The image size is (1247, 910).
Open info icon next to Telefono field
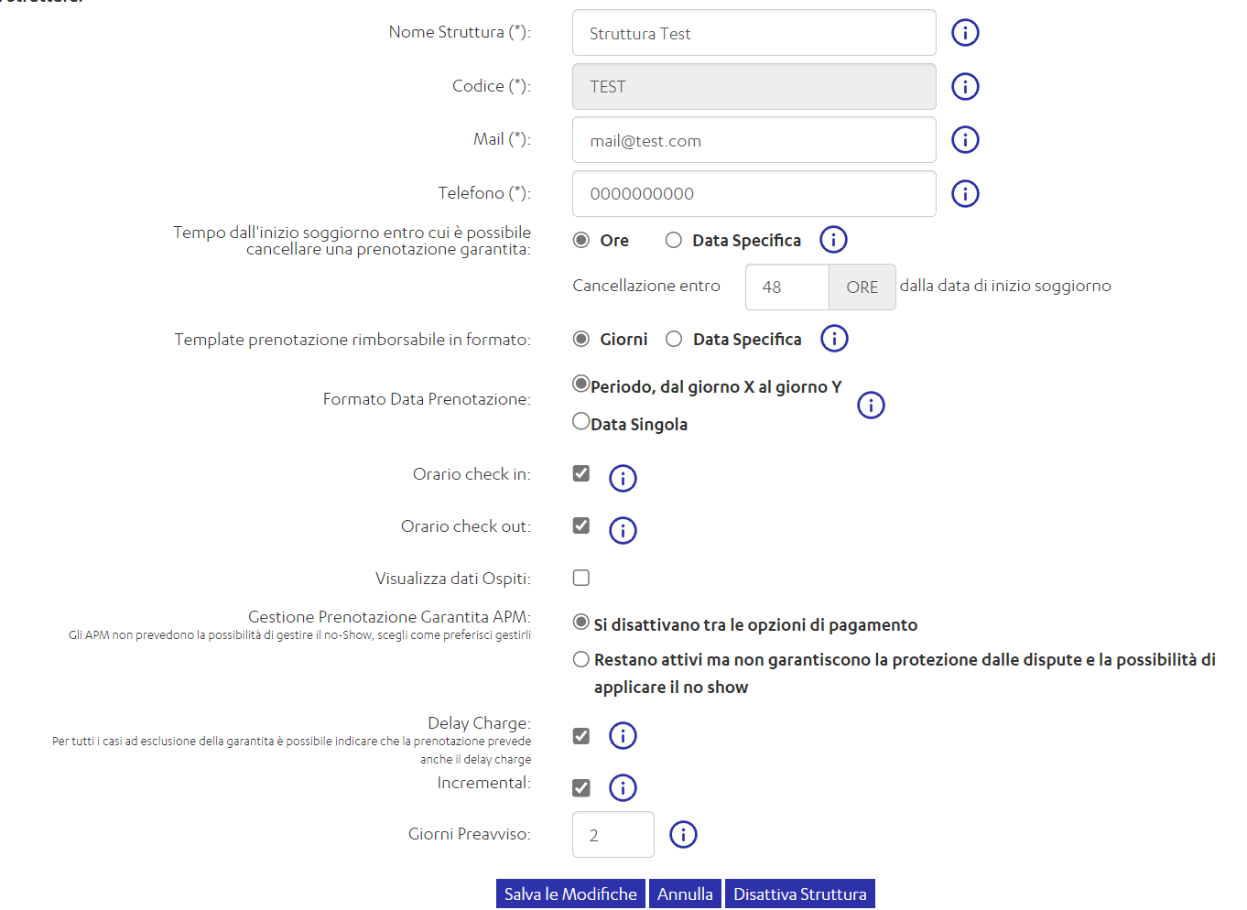click(x=965, y=193)
